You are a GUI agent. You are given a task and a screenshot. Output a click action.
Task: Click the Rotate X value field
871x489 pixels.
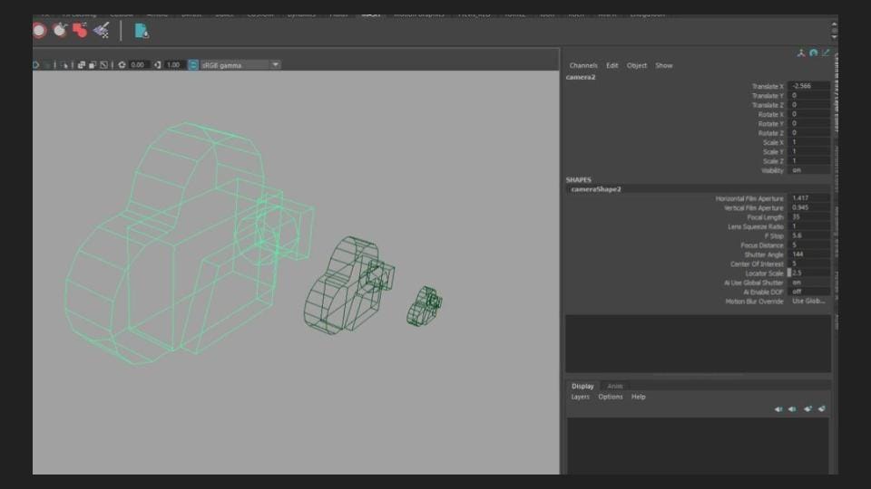808,114
